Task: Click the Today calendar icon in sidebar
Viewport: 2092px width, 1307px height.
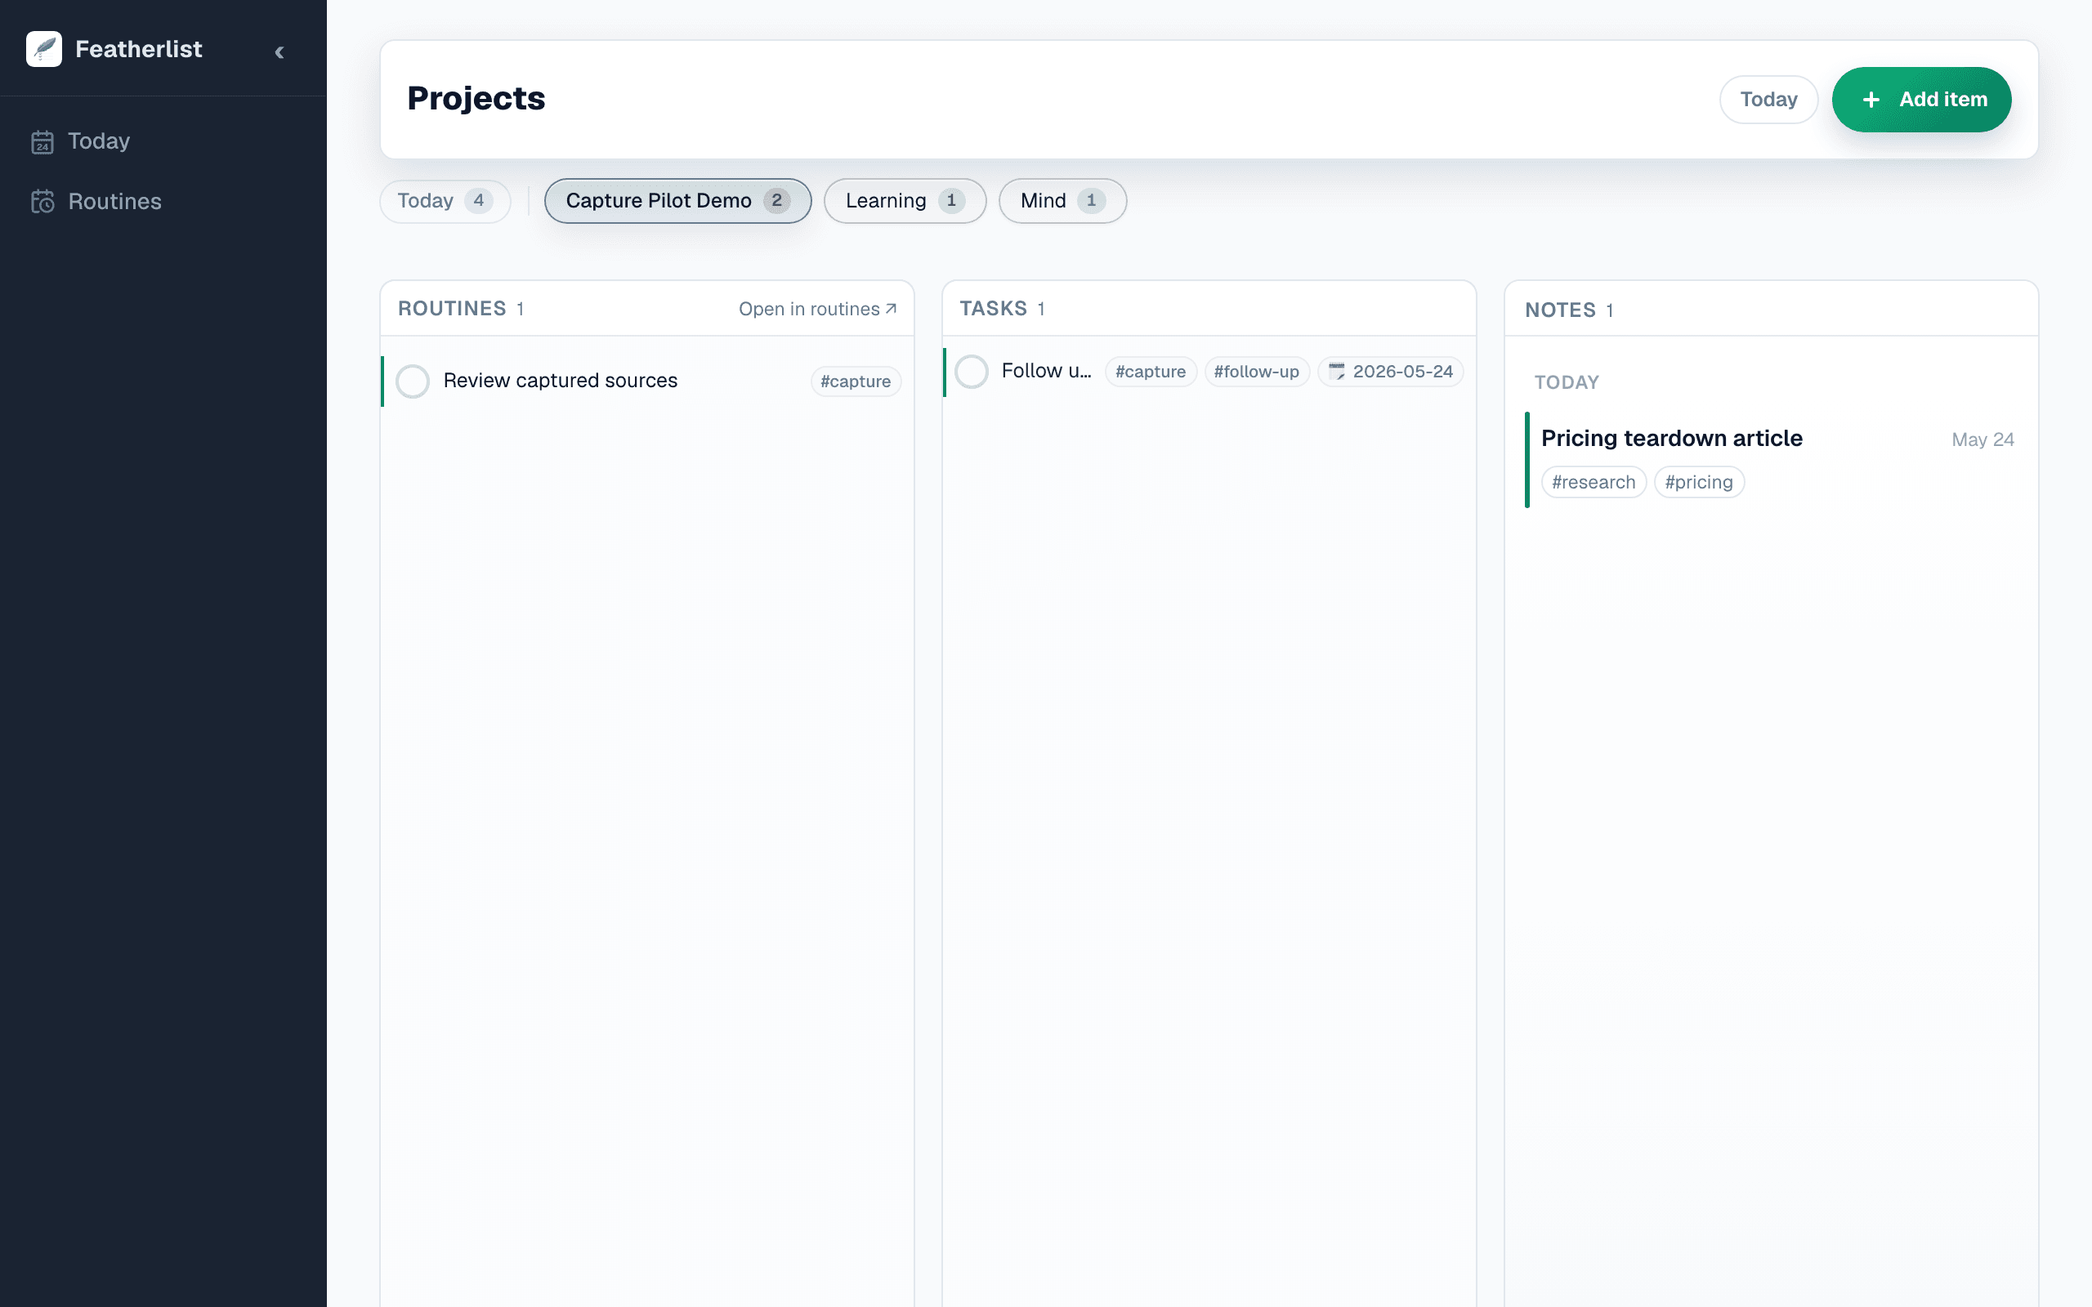Action: pos(42,142)
